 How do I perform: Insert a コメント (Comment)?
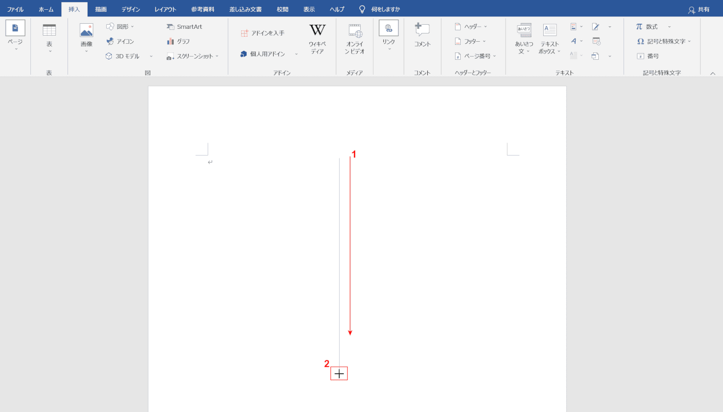[x=422, y=35]
